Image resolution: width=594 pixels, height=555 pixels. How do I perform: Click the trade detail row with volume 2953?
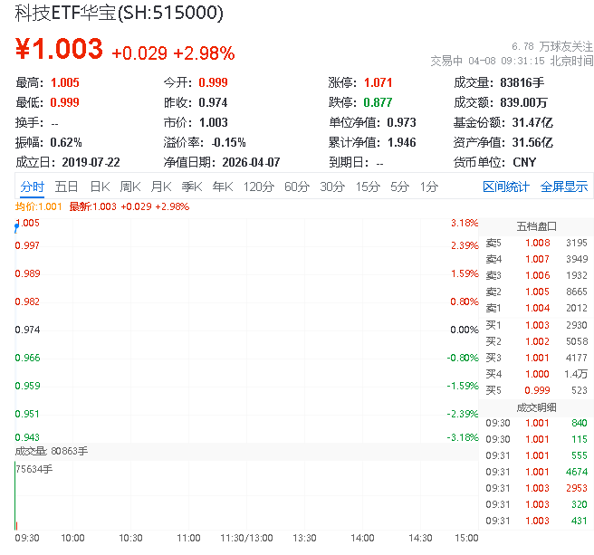pyautogui.click(x=536, y=488)
